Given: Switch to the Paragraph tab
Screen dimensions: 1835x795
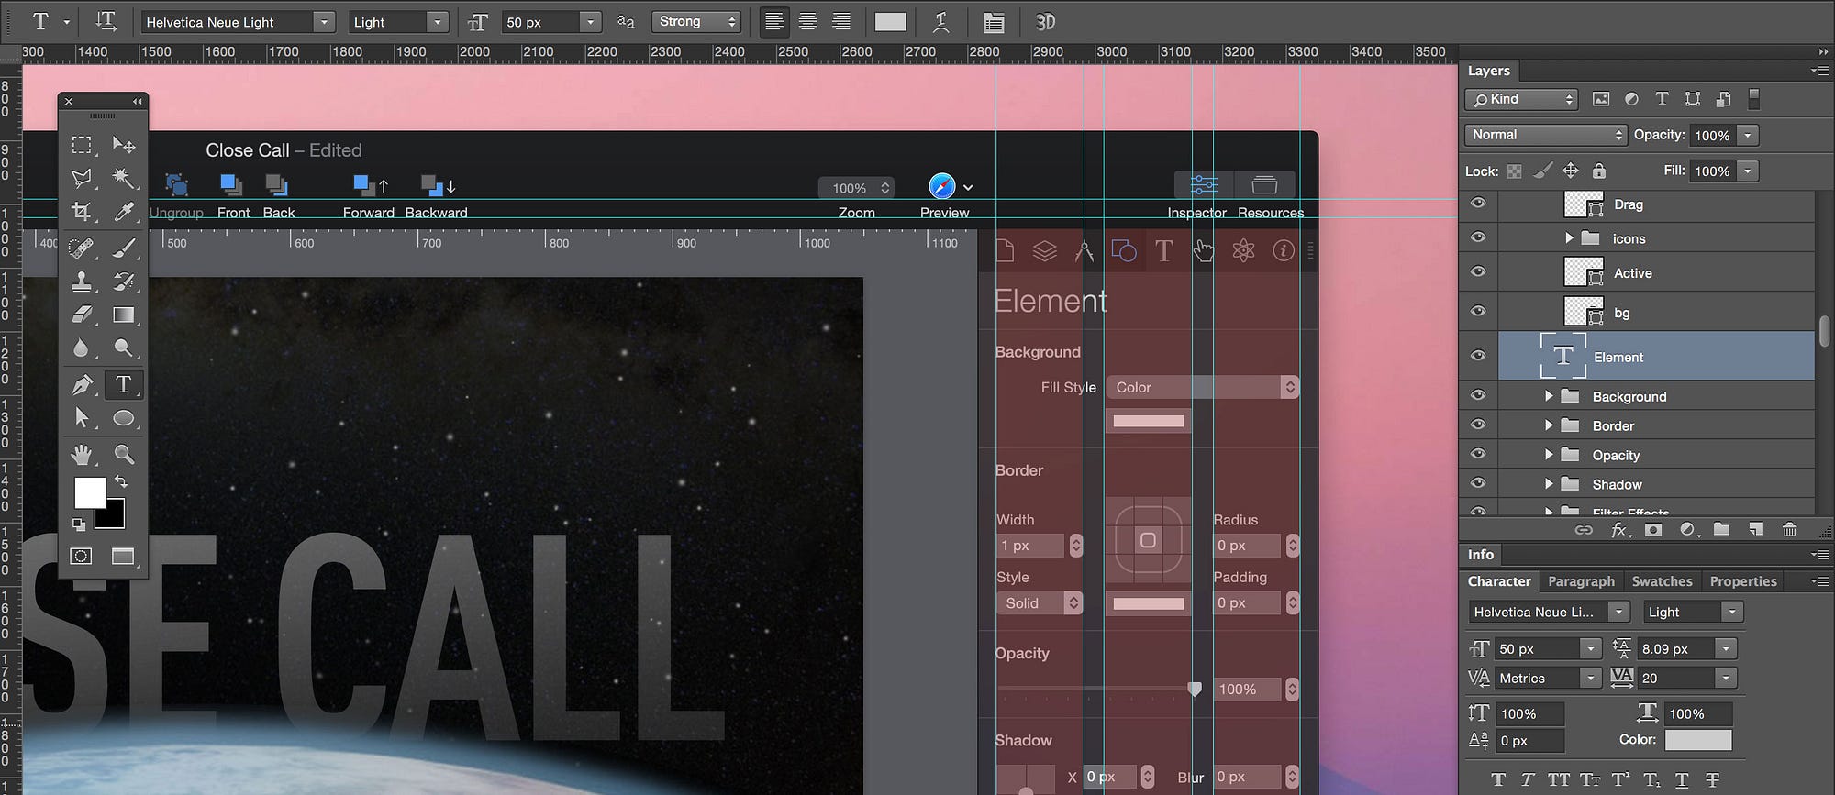Looking at the screenshot, I should 1581,581.
